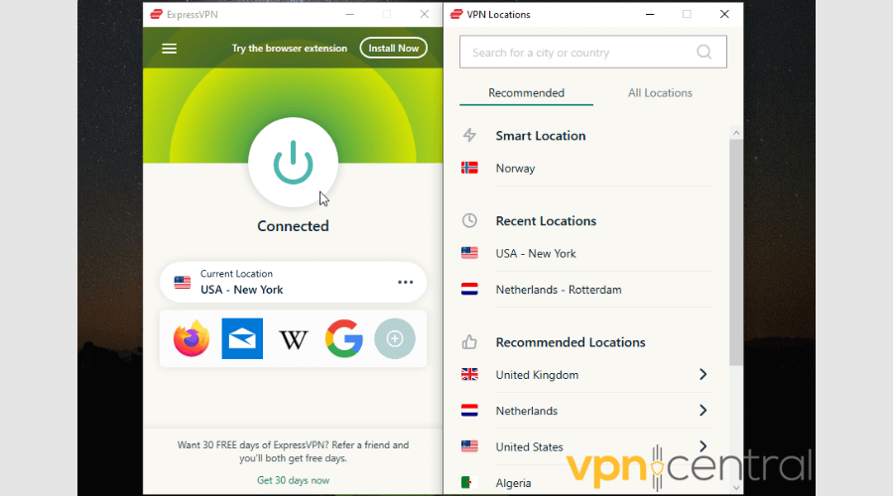Click the United States flag in recommended list

469,446
